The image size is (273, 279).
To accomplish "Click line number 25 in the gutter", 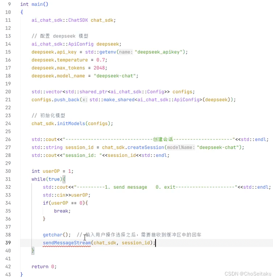I will 8,131.
